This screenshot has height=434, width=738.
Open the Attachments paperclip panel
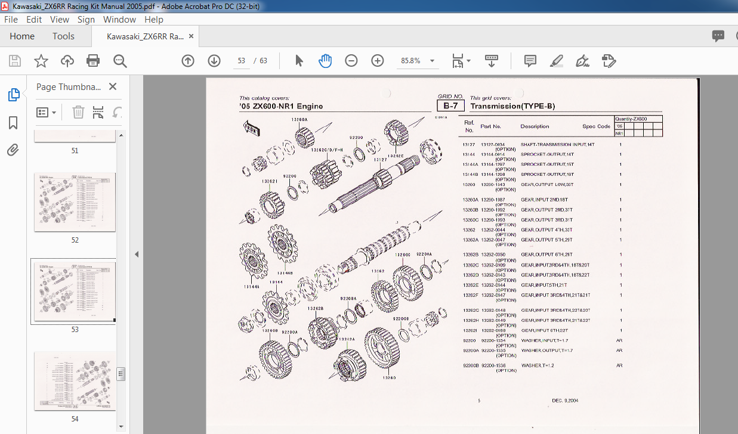(13, 150)
